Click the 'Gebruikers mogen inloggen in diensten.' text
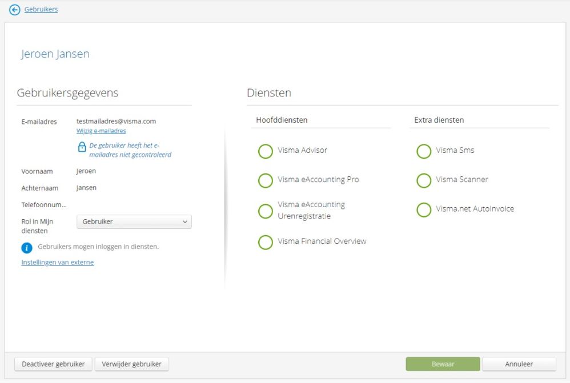 click(98, 247)
